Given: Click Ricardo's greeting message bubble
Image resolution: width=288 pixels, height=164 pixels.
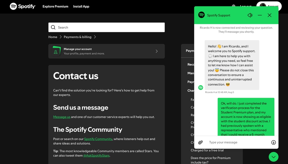Looking at the screenshot, I should pos(232,65).
